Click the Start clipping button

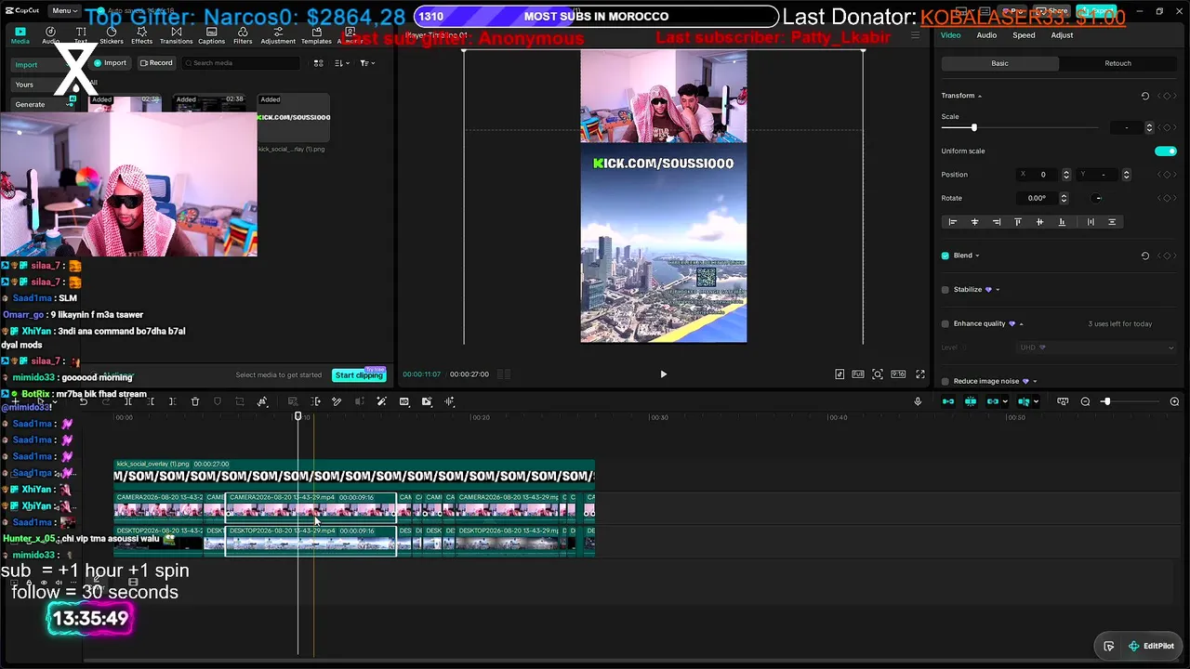click(x=359, y=375)
